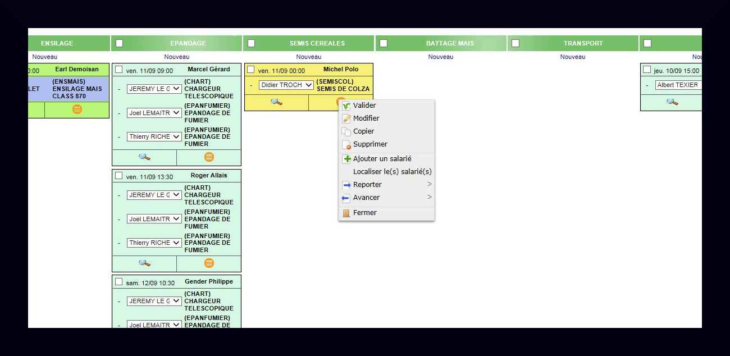Click the magnifier icon in Marcel Gérard card
The width and height of the screenshot is (730, 356).
click(144, 157)
